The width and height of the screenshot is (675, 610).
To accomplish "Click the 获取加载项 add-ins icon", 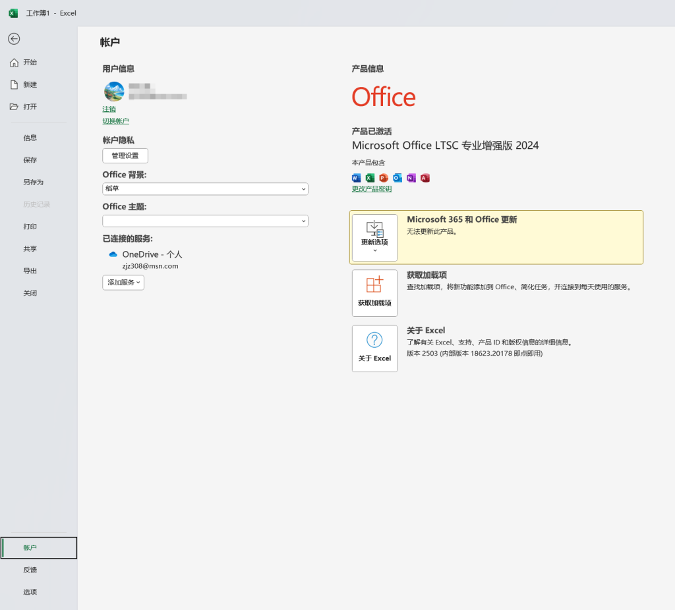I will [374, 292].
